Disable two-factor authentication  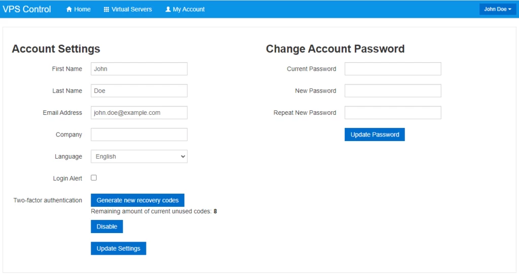106,226
